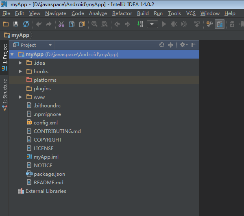The width and height of the screenshot is (244, 216).
Task: Click the Android SDK Manager icon
Action: 232,24
